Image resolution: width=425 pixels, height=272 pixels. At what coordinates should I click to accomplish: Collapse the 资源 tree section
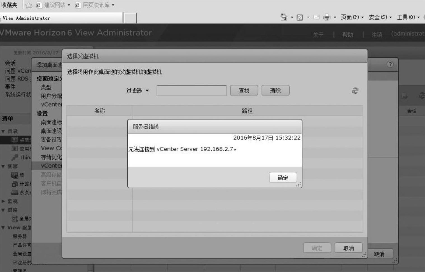click(3, 166)
